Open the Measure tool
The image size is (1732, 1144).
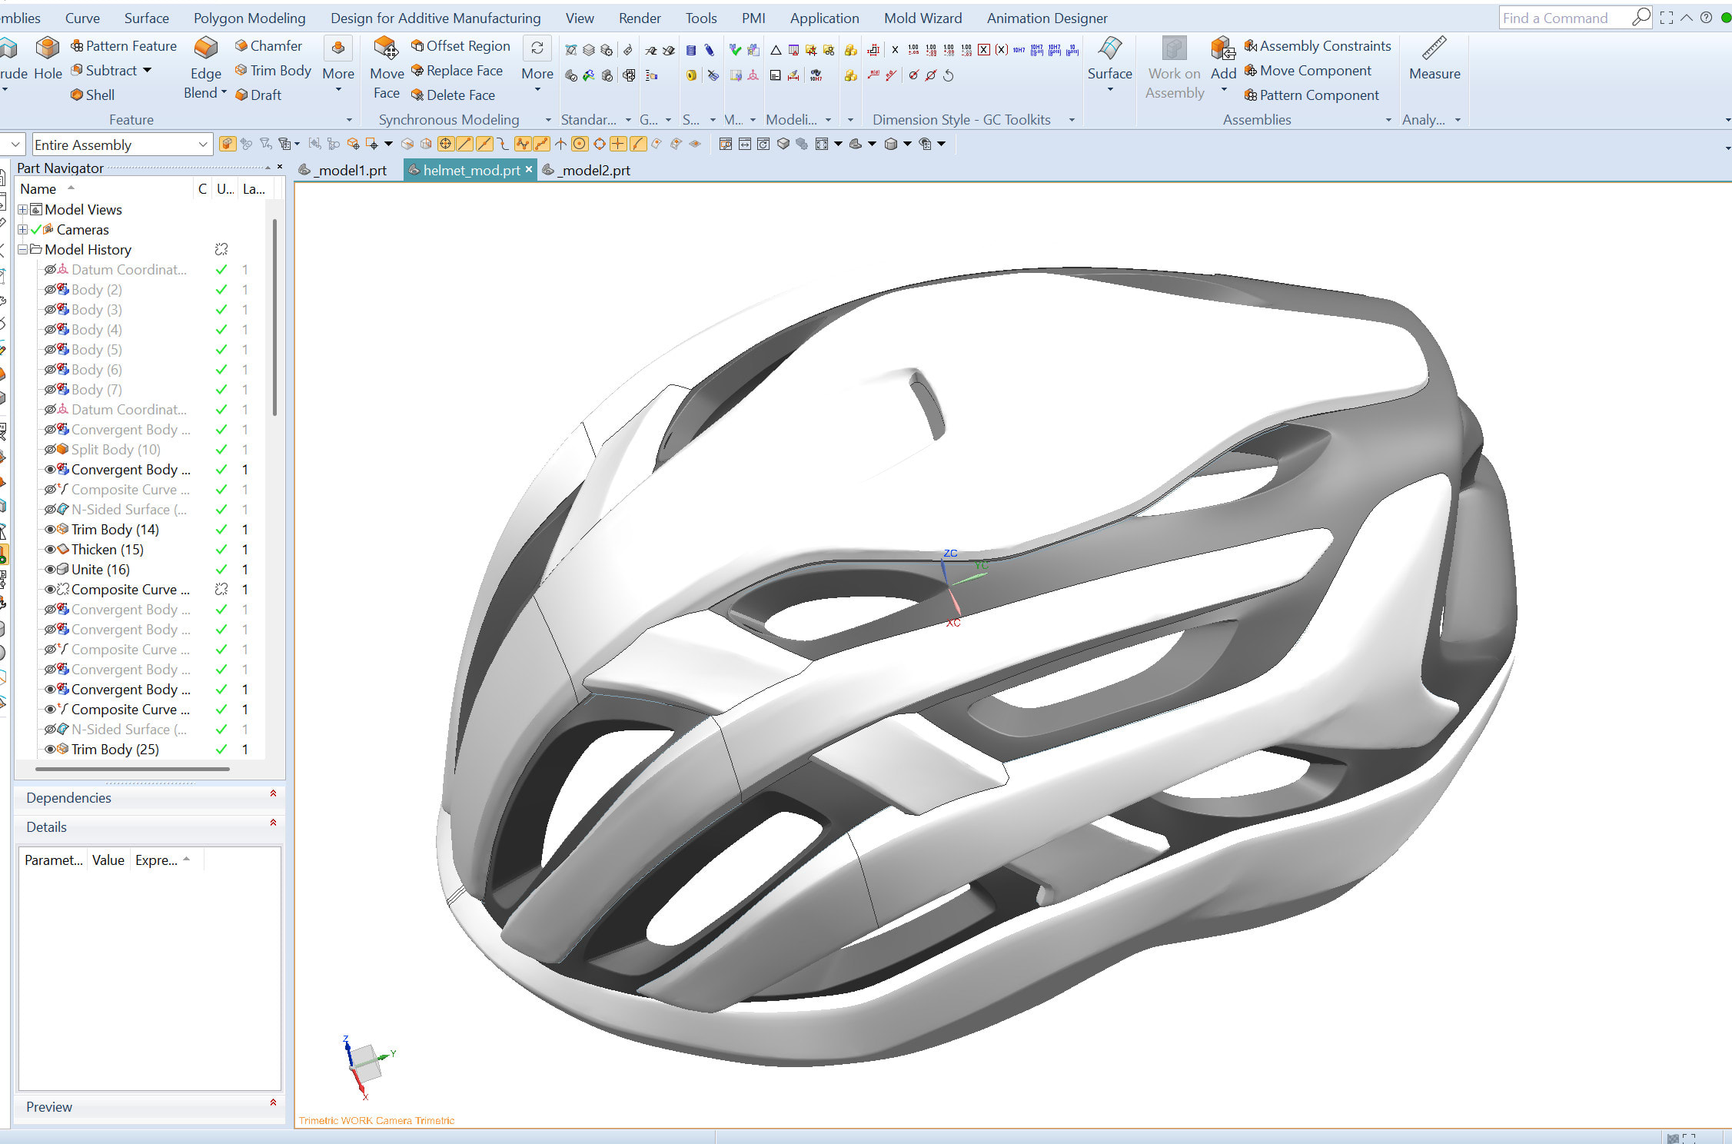[1434, 62]
